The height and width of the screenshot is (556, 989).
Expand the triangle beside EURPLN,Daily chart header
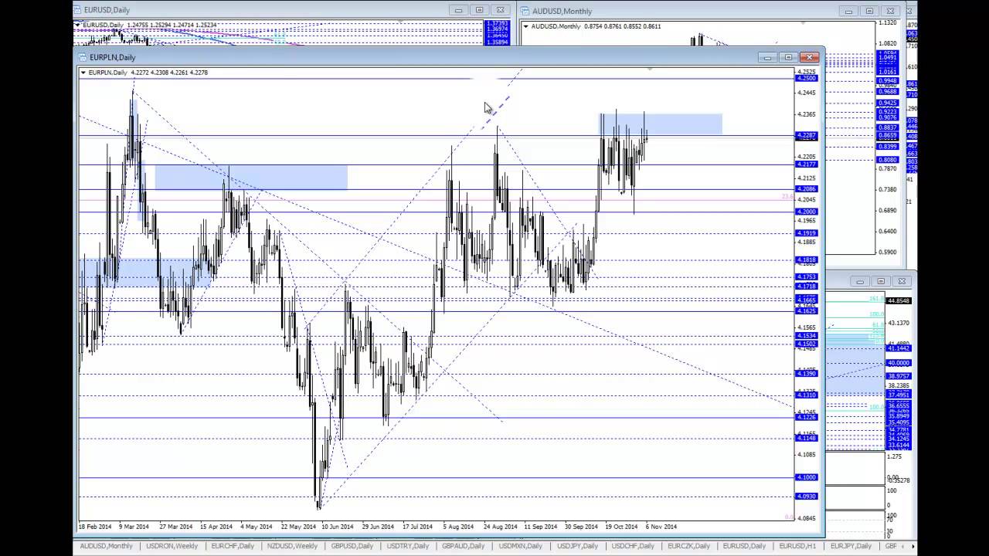click(x=83, y=73)
